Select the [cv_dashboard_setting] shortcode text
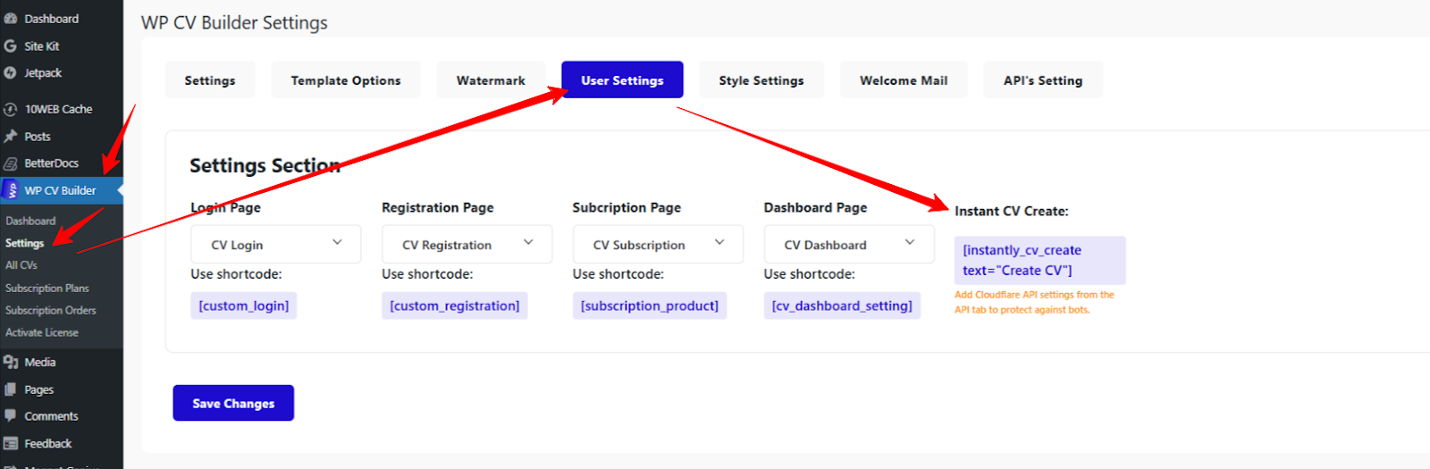The height and width of the screenshot is (469, 1430). [x=842, y=306]
